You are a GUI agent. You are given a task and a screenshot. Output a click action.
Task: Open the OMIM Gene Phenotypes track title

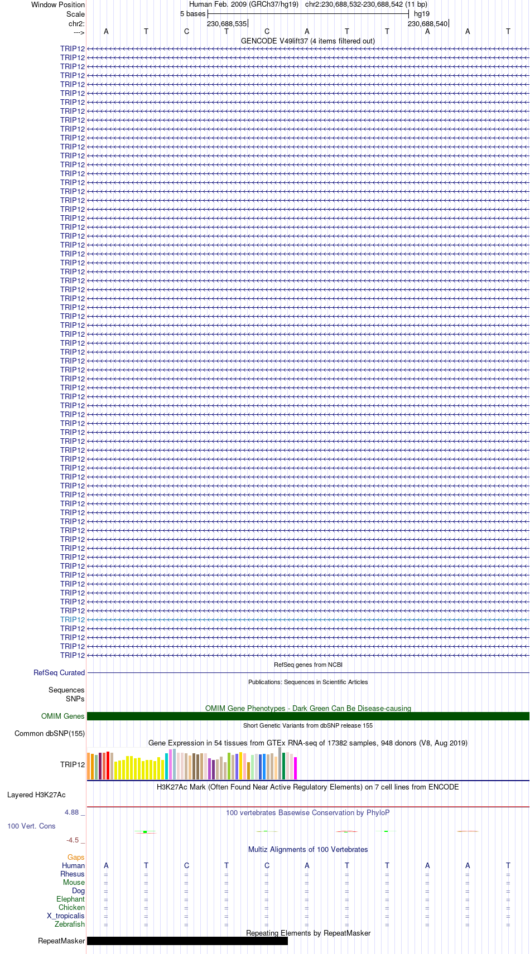tap(308, 709)
